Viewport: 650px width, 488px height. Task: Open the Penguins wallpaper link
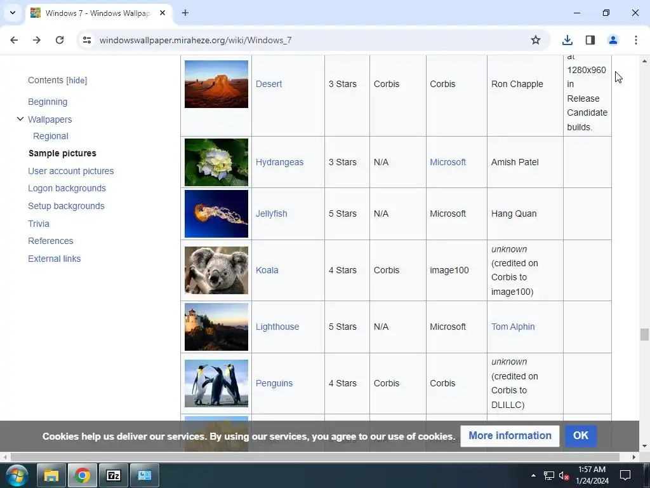click(x=274, y=383)
